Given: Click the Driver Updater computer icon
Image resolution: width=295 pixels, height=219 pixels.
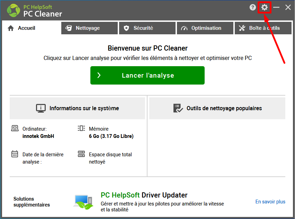Looking at the screenshot, I should point(83,202).
